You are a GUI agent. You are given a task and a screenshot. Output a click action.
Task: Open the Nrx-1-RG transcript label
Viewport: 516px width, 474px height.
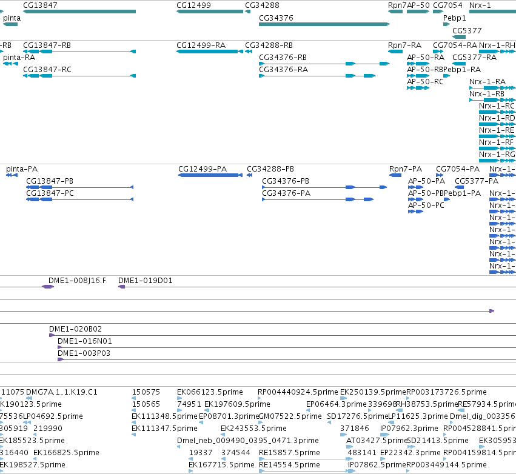point(497,155)
